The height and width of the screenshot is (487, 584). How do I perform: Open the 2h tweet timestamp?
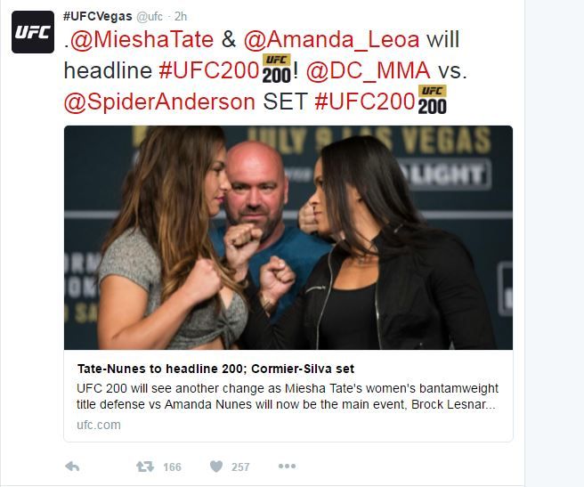click(x=181, y=16)
